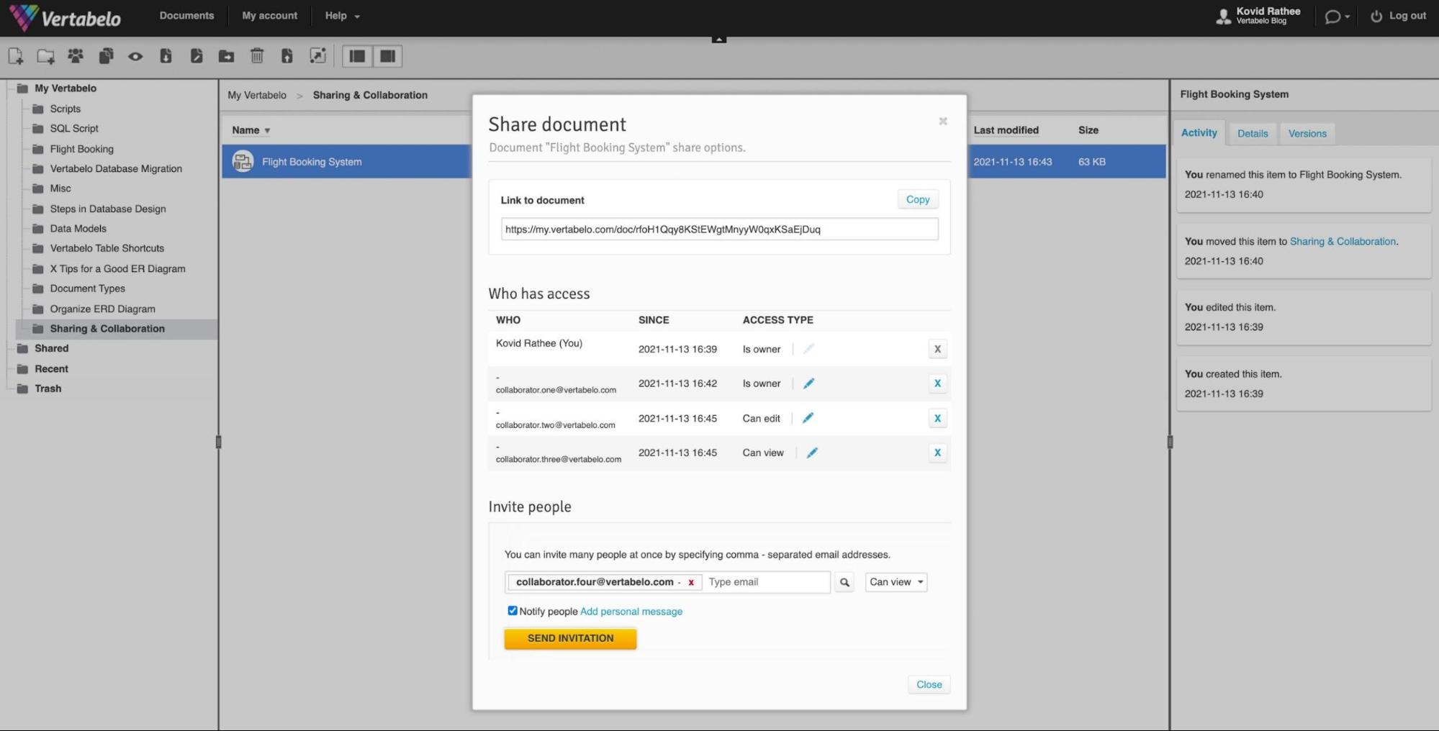Image resolution: width=1439 pixels, height=731 pixels.
Task: Click the search magnifier in Invite people
Action: [844, 582]
